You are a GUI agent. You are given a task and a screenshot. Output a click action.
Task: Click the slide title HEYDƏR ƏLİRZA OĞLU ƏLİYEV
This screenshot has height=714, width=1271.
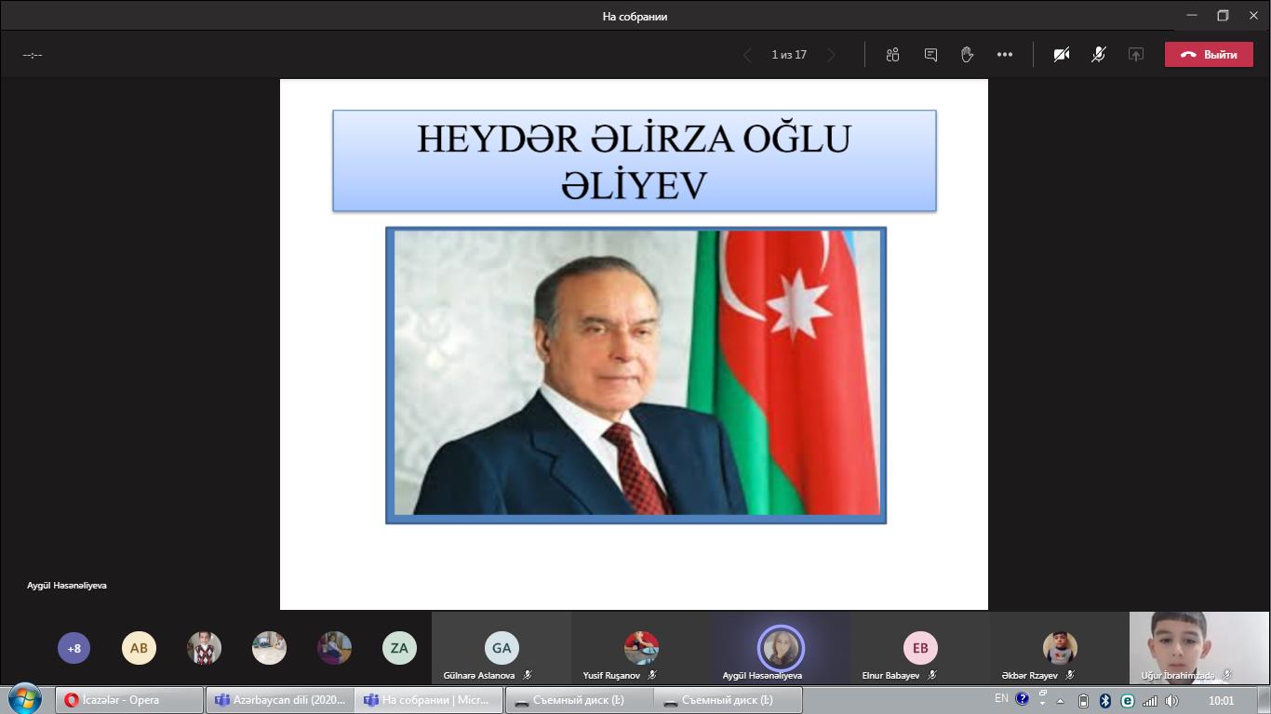(x=635, y=161)
